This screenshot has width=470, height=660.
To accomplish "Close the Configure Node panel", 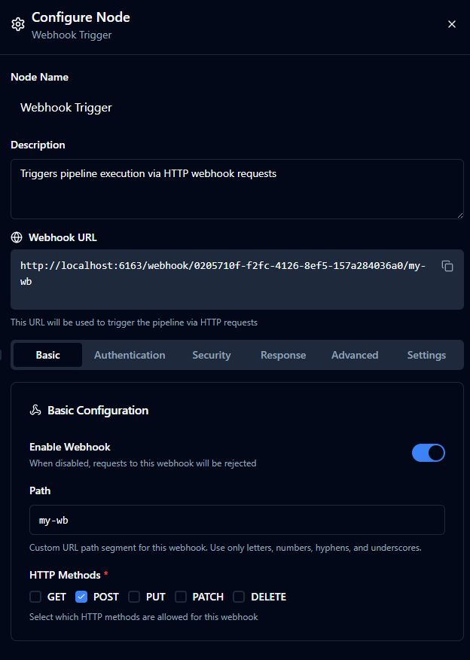I will click(x=452, y=24).
